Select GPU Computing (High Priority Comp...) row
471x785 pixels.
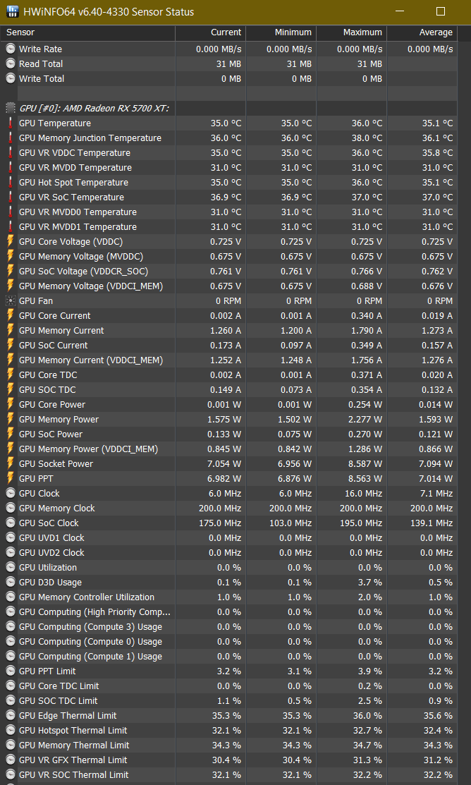click(x=228, y=611)
